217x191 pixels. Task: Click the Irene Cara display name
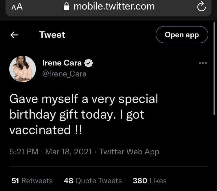click(62, 63)
